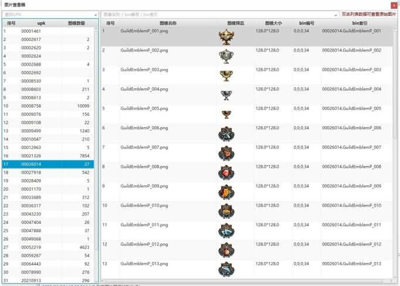400x286 pixels.
Task: Click the GuildEmblemP_008 red emblem icon
Action: [226, 173]
